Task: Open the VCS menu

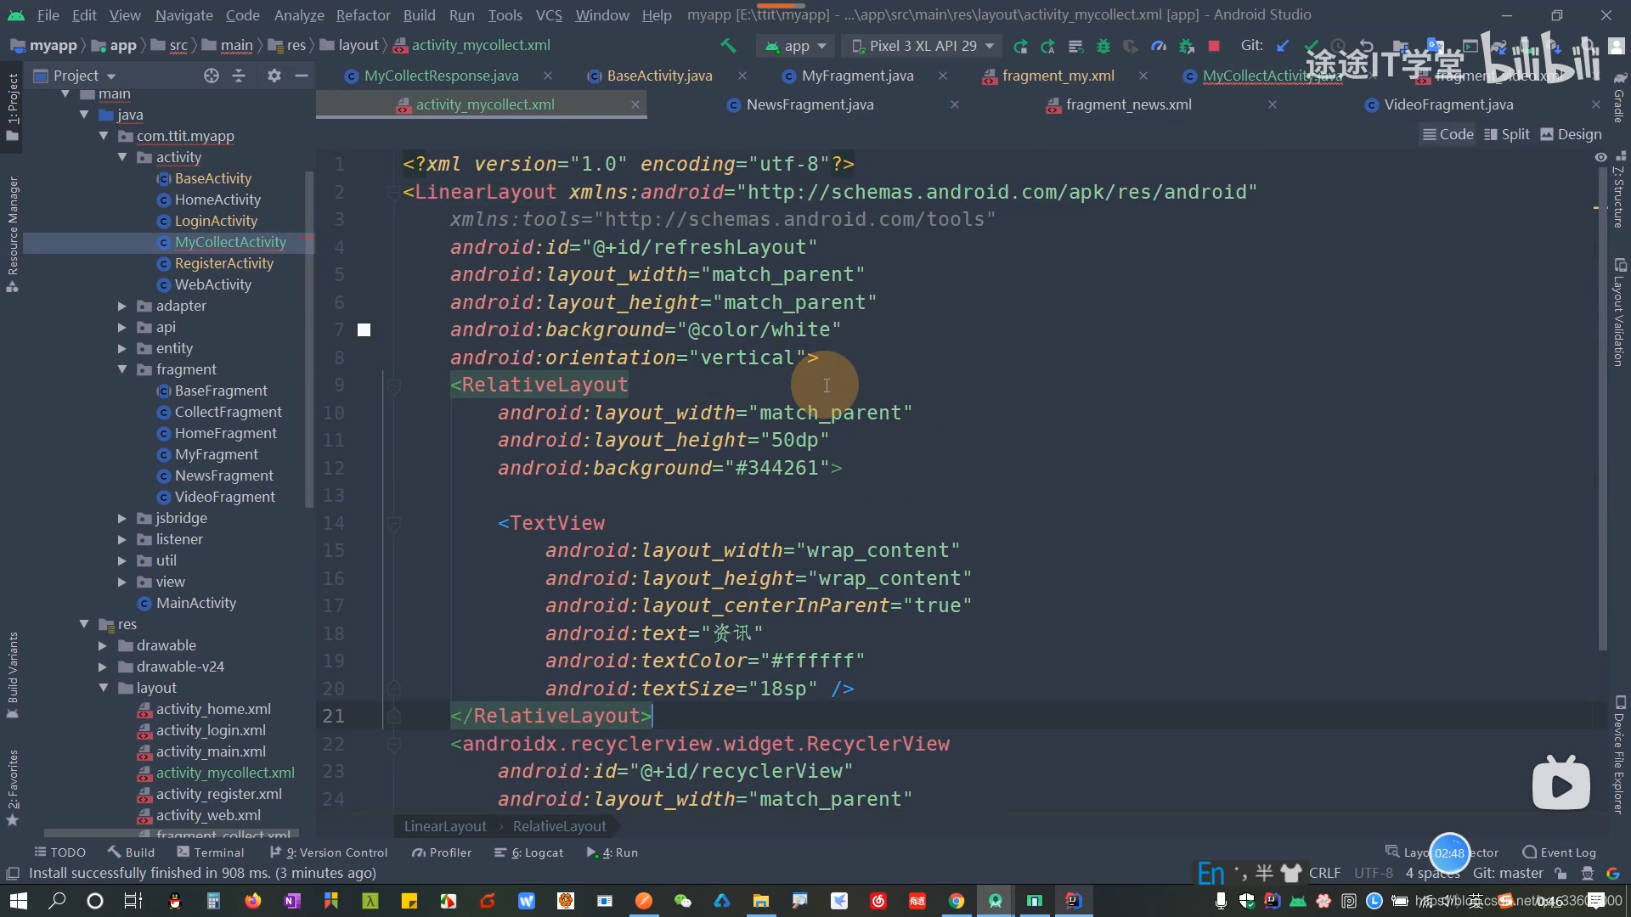Action: 549,15
